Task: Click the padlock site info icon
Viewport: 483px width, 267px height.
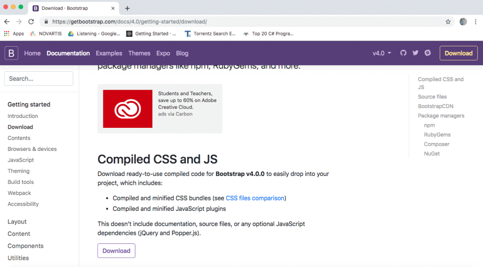Action: 46,22
